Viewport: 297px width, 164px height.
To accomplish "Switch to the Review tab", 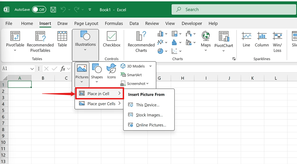I will pos(152,23).
